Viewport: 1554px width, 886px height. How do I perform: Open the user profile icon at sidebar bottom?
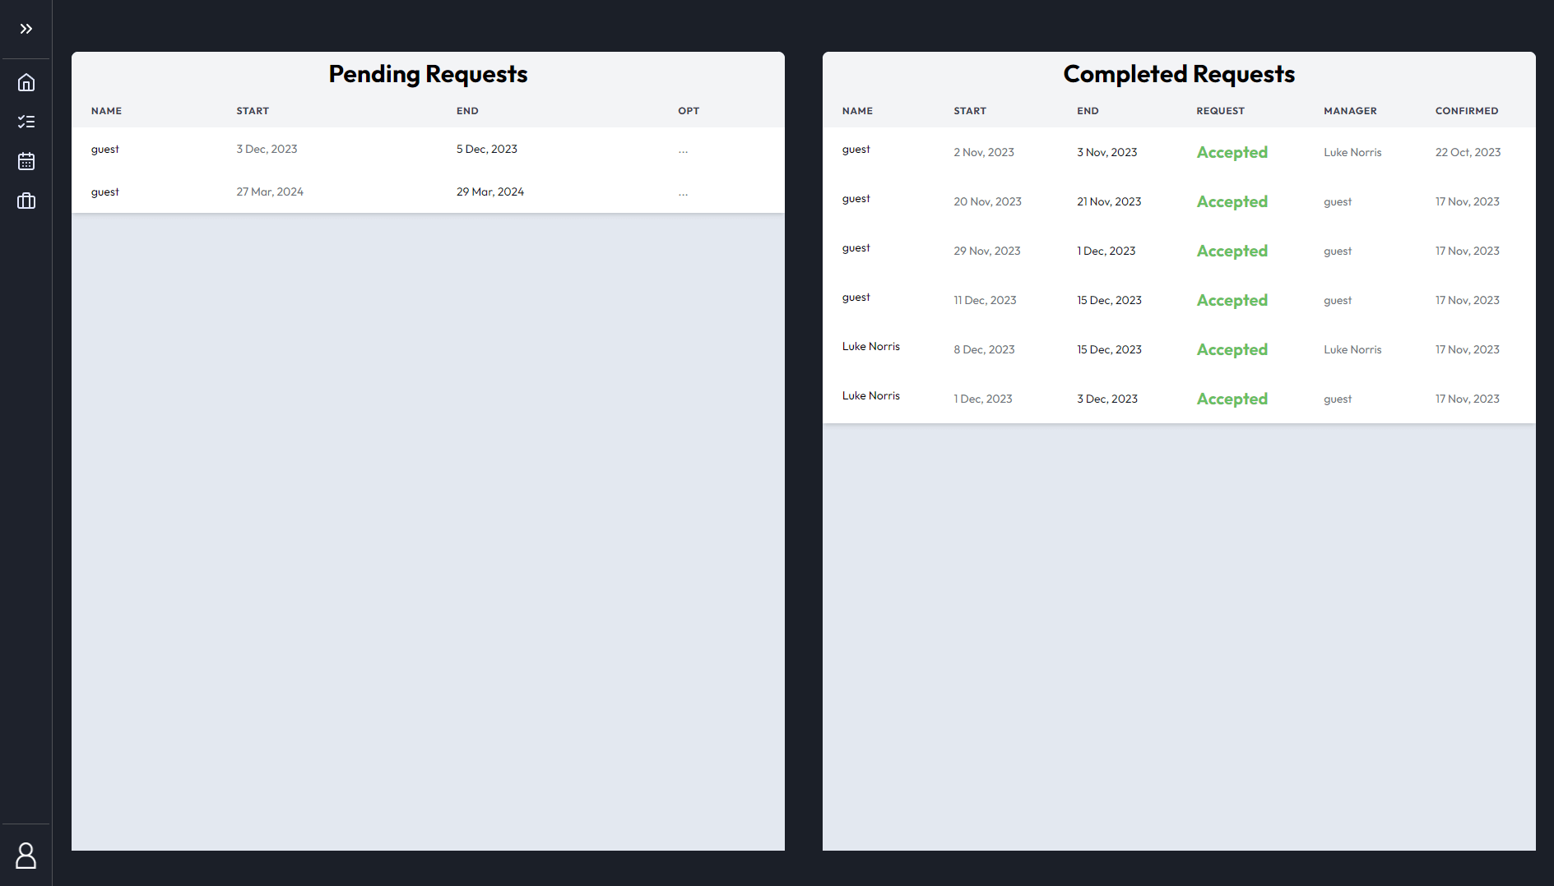(x=26, y=855)
